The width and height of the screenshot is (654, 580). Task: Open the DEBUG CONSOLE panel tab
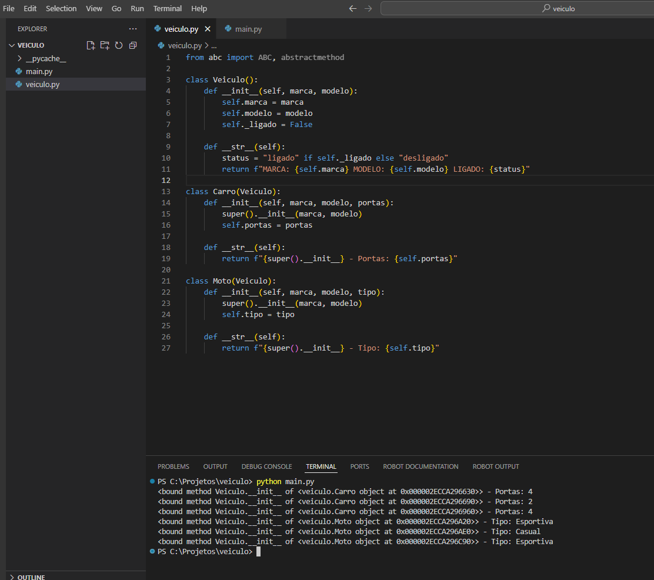pyautogui.click(x=266, y=466)
